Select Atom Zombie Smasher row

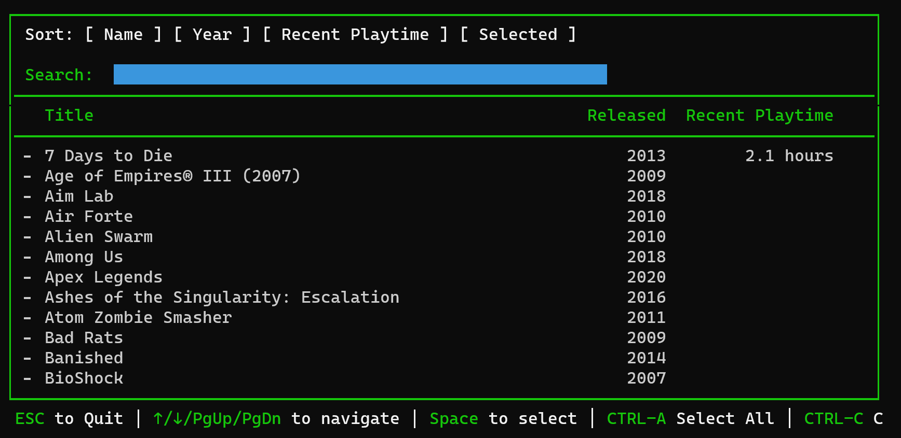pyautogui.click(x=428, y=317)
